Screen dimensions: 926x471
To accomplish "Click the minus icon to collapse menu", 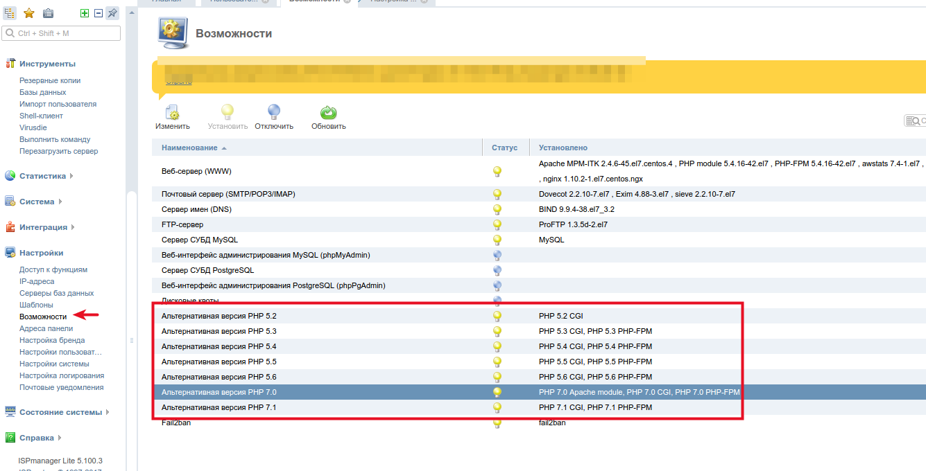I will [97, 12].
